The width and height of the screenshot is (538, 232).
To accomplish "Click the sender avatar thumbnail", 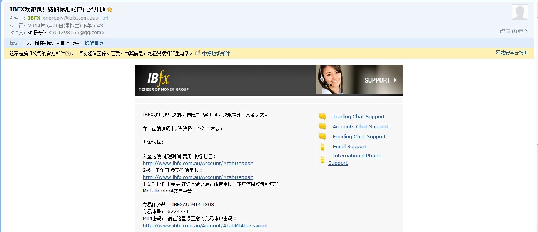I will tap(520, 12).
